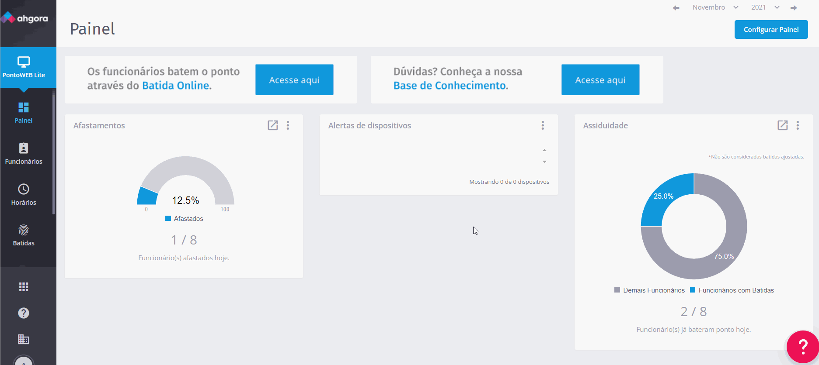Click the Alertas de dispositivos title
The image size is (819, 365).
369,125
